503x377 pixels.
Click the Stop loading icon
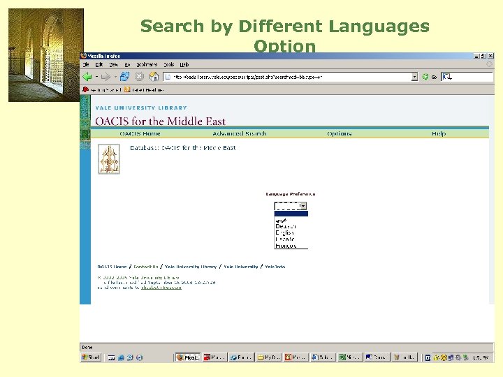coord(139,77)
